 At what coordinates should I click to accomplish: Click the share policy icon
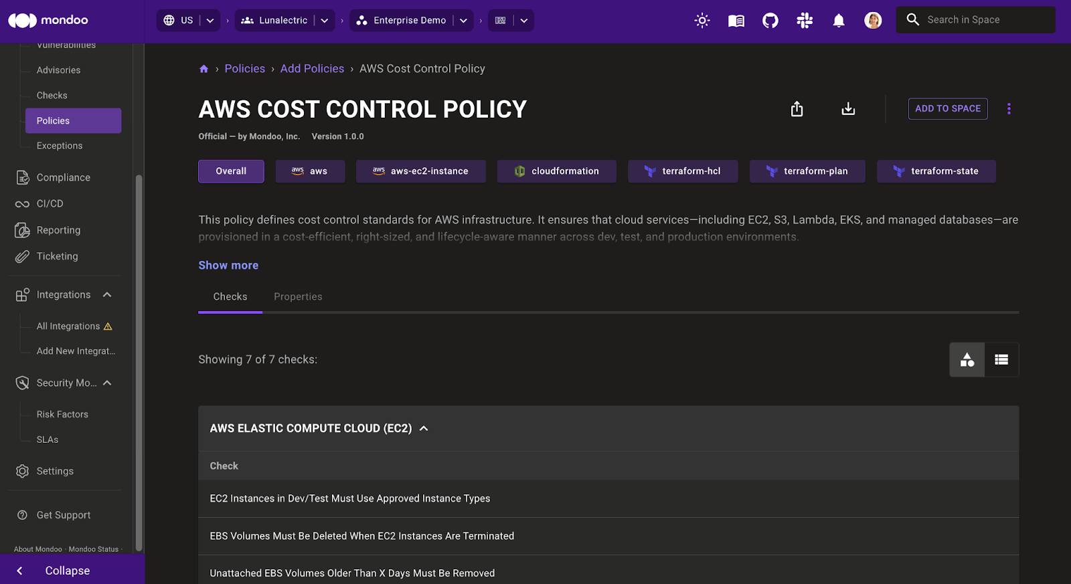coord(797,109)
